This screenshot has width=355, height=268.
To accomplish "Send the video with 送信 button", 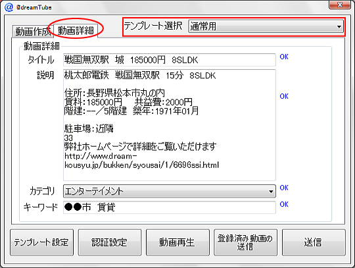I will (314, 242).
